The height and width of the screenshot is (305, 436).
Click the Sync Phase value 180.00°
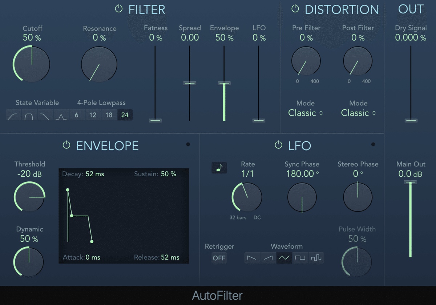pos(302,174)
